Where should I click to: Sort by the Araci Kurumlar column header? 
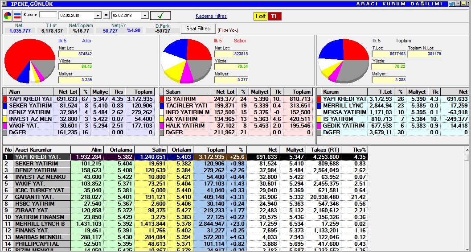[x=42, y=150]
